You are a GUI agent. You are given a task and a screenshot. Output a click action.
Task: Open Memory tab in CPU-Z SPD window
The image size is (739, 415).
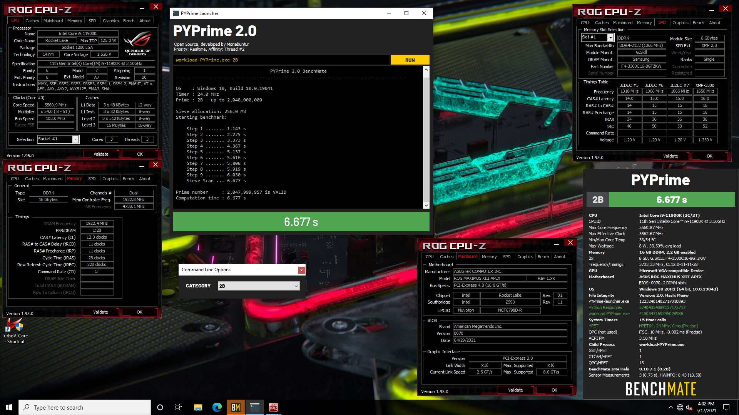pos(644,23)
